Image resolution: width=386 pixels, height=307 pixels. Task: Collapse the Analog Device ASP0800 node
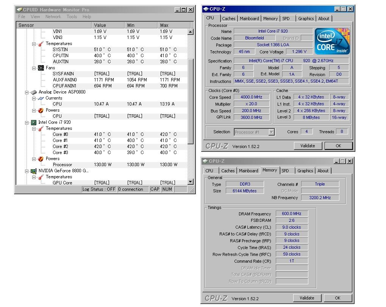(x=27, y=92)
